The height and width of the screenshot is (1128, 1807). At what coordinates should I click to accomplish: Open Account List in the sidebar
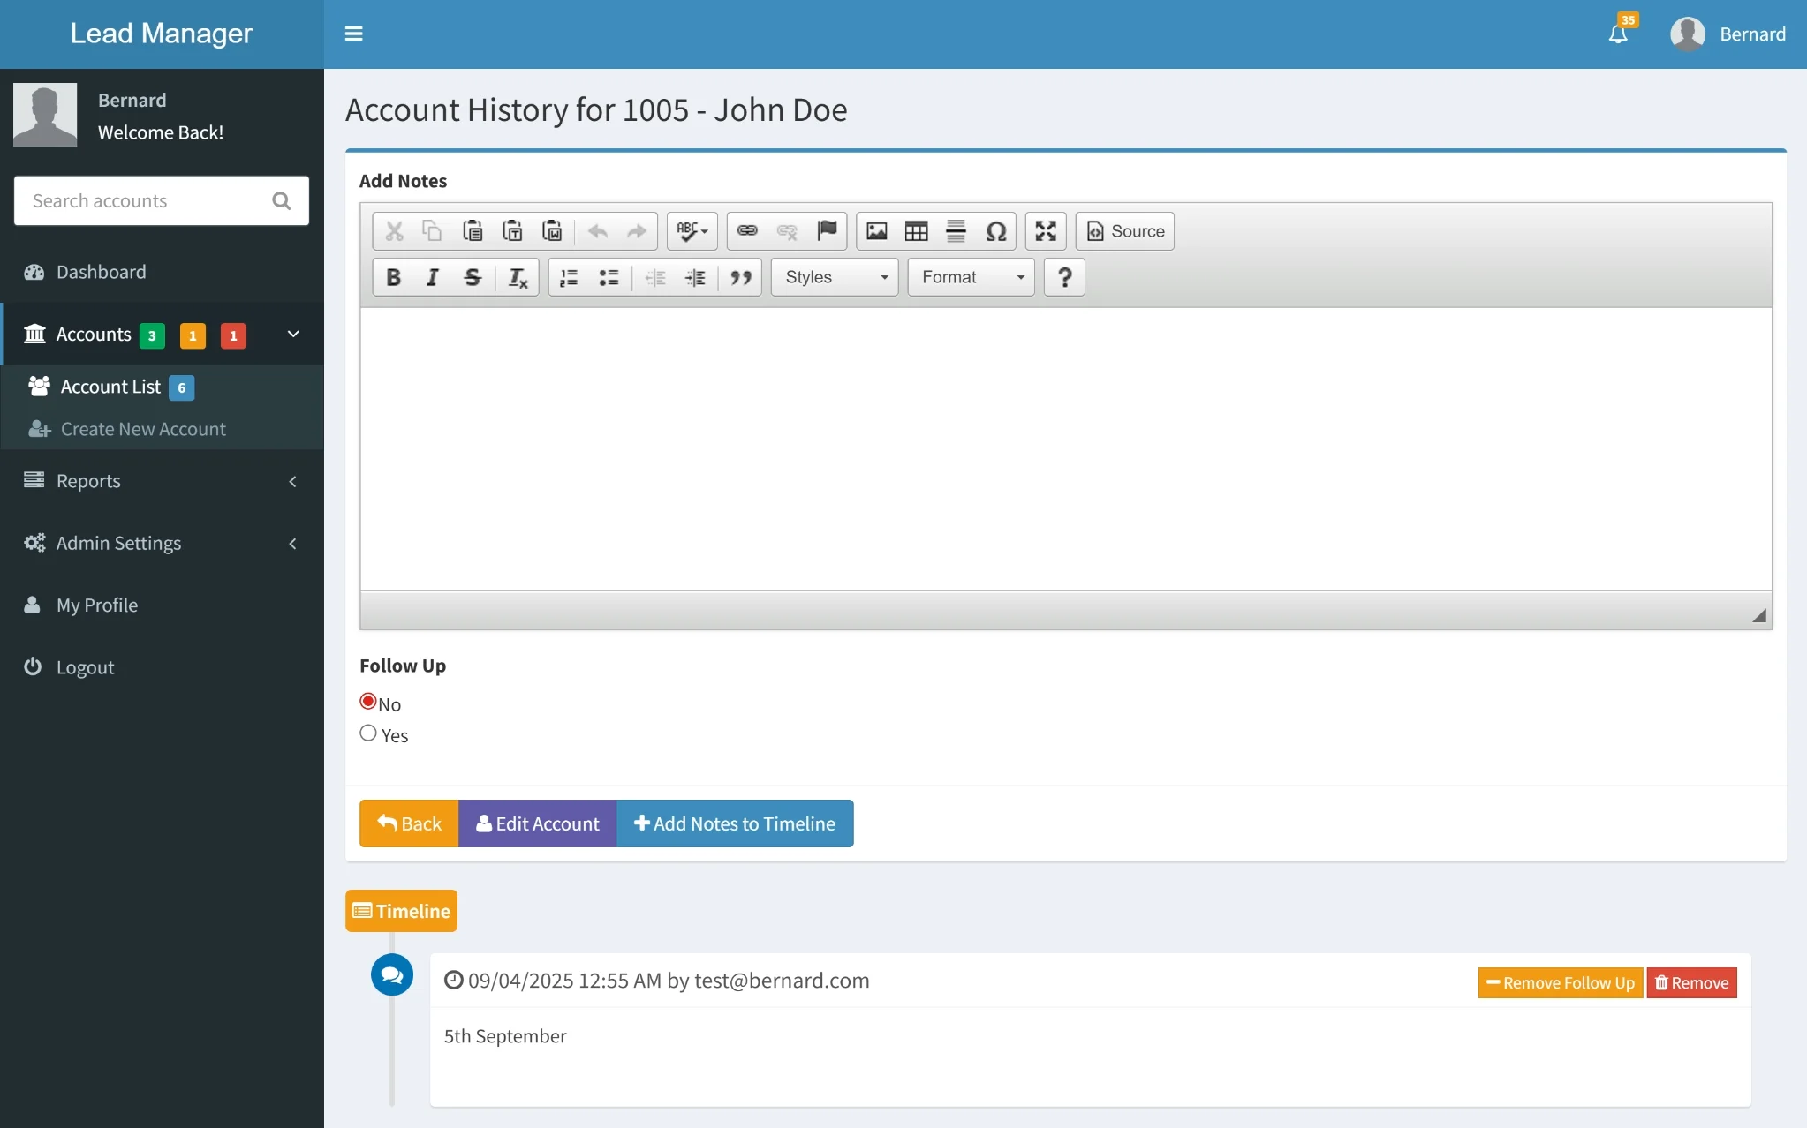tap(110, 387)
